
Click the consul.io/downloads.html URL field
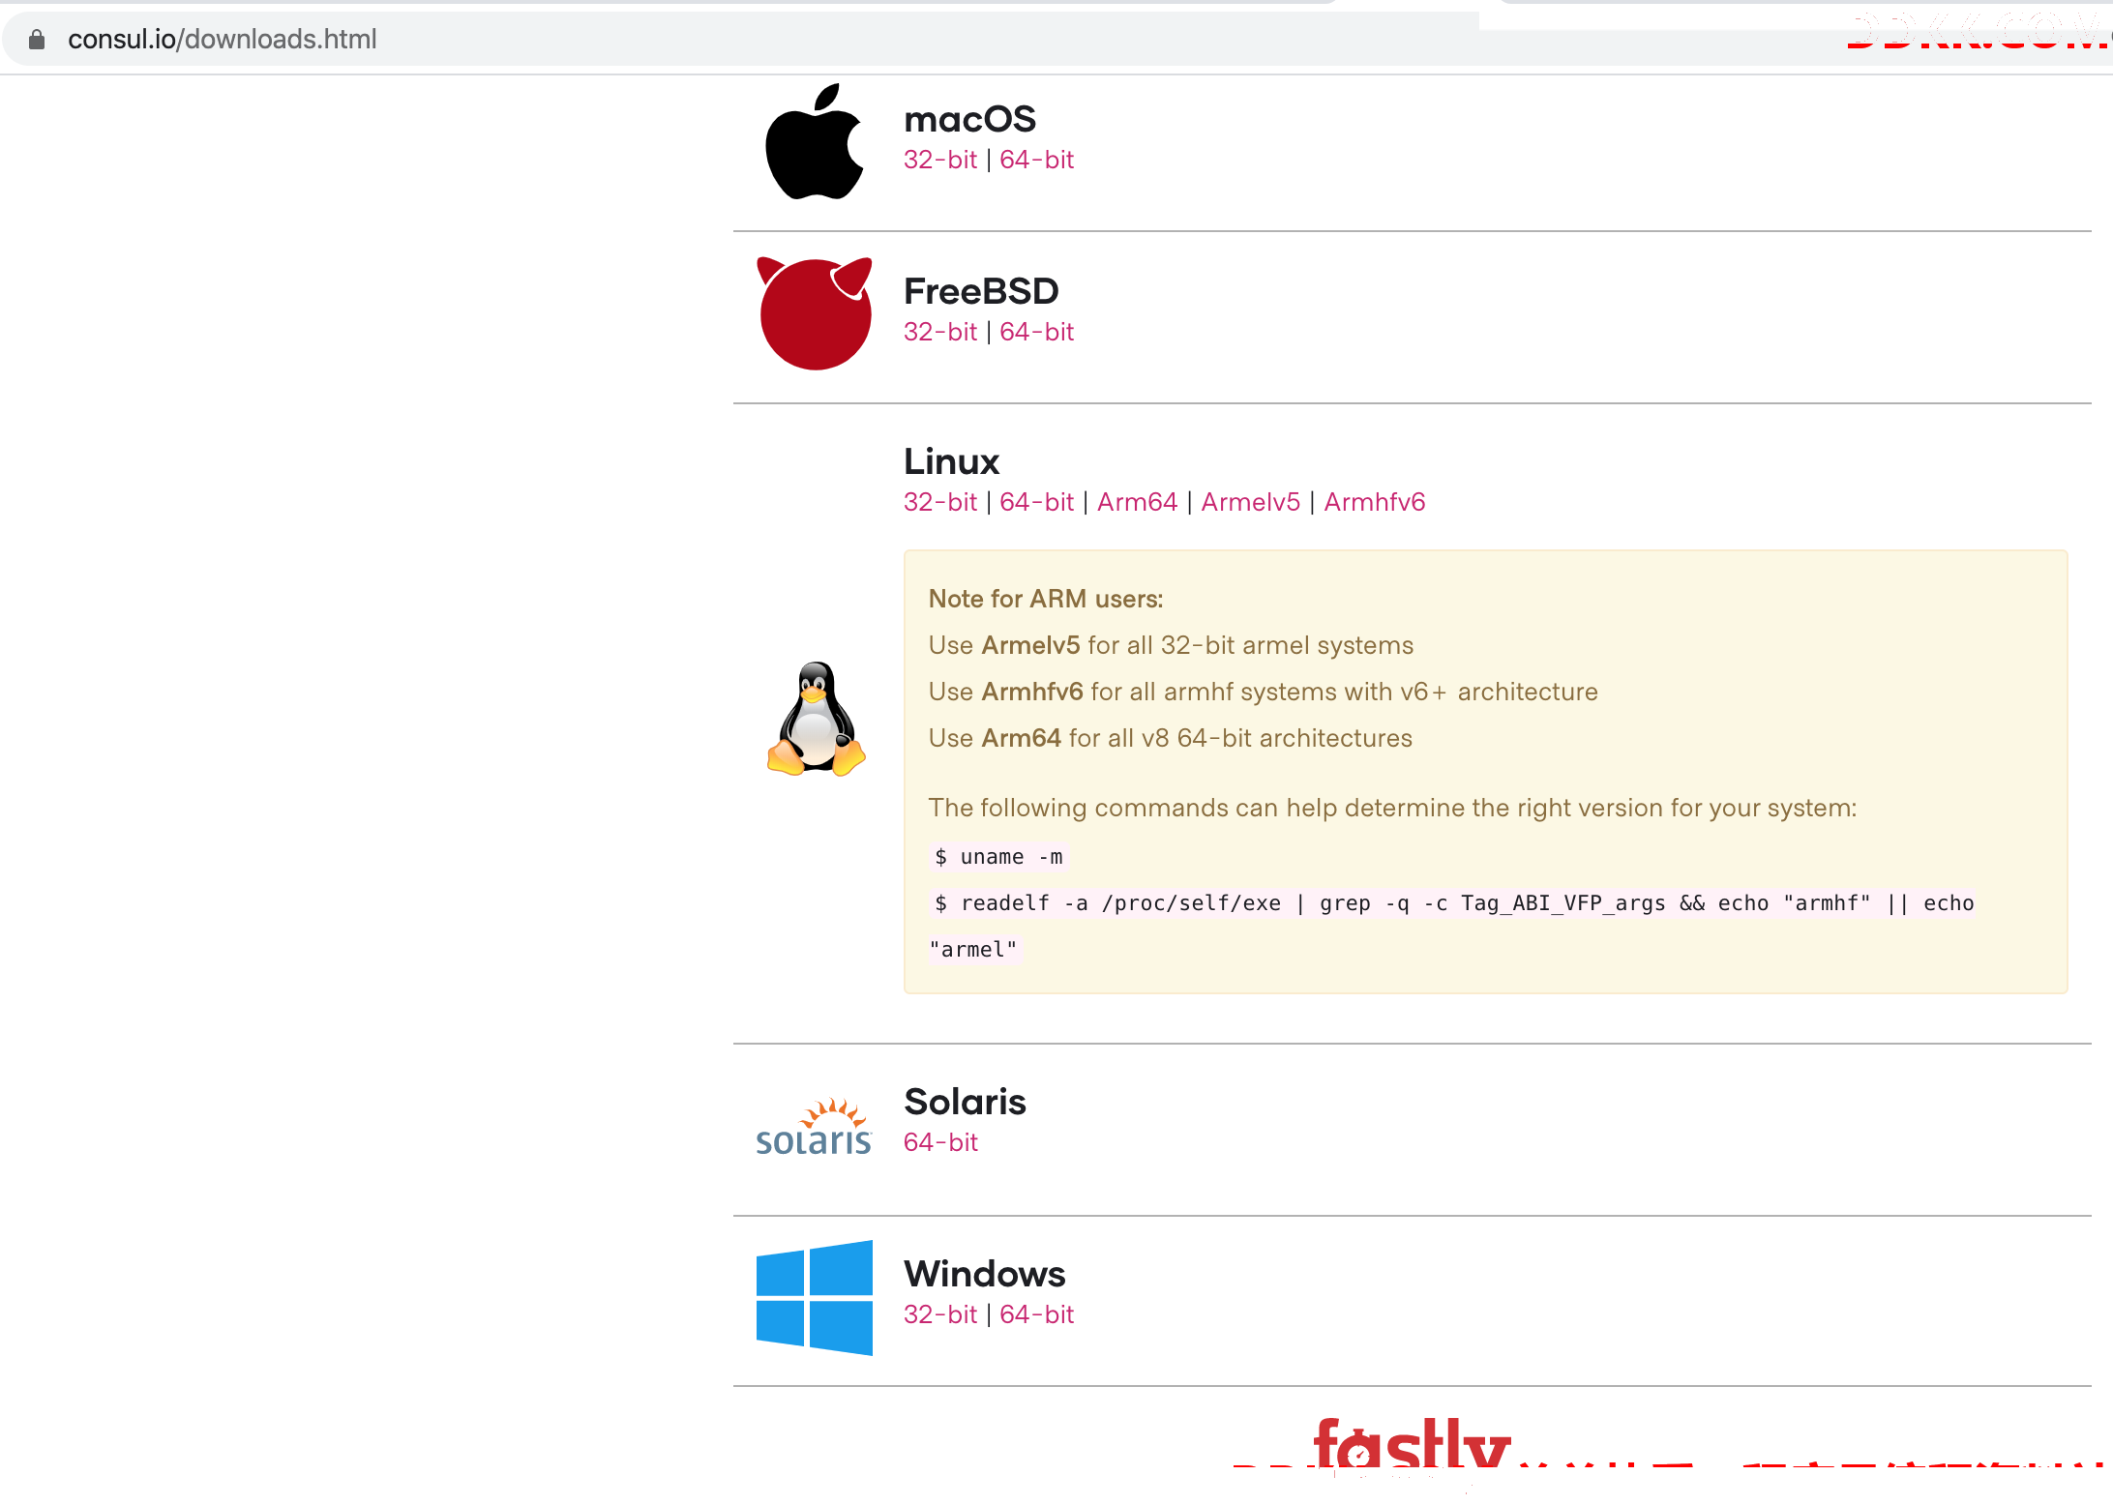click(222, 40)
